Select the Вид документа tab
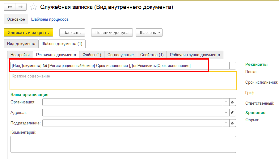Image resolution: width=279 pixels, height=159 pixels. [x=21, y=44]
